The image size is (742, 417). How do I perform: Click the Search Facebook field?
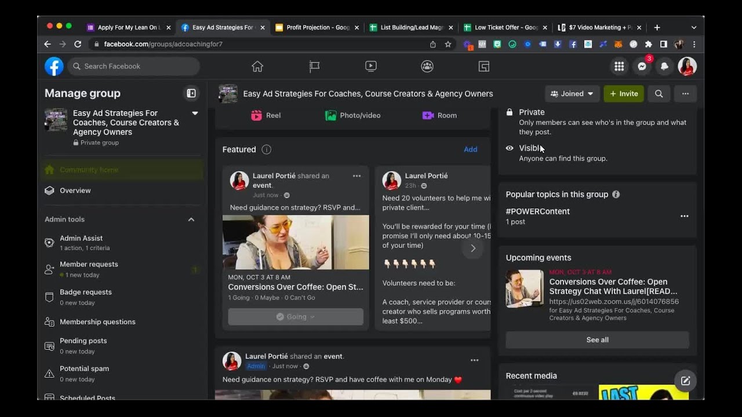(134, 67)
